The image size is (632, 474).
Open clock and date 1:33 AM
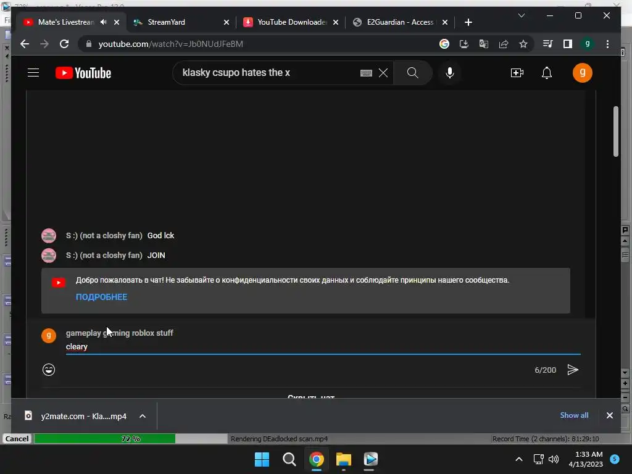click(x=586, y=459)
